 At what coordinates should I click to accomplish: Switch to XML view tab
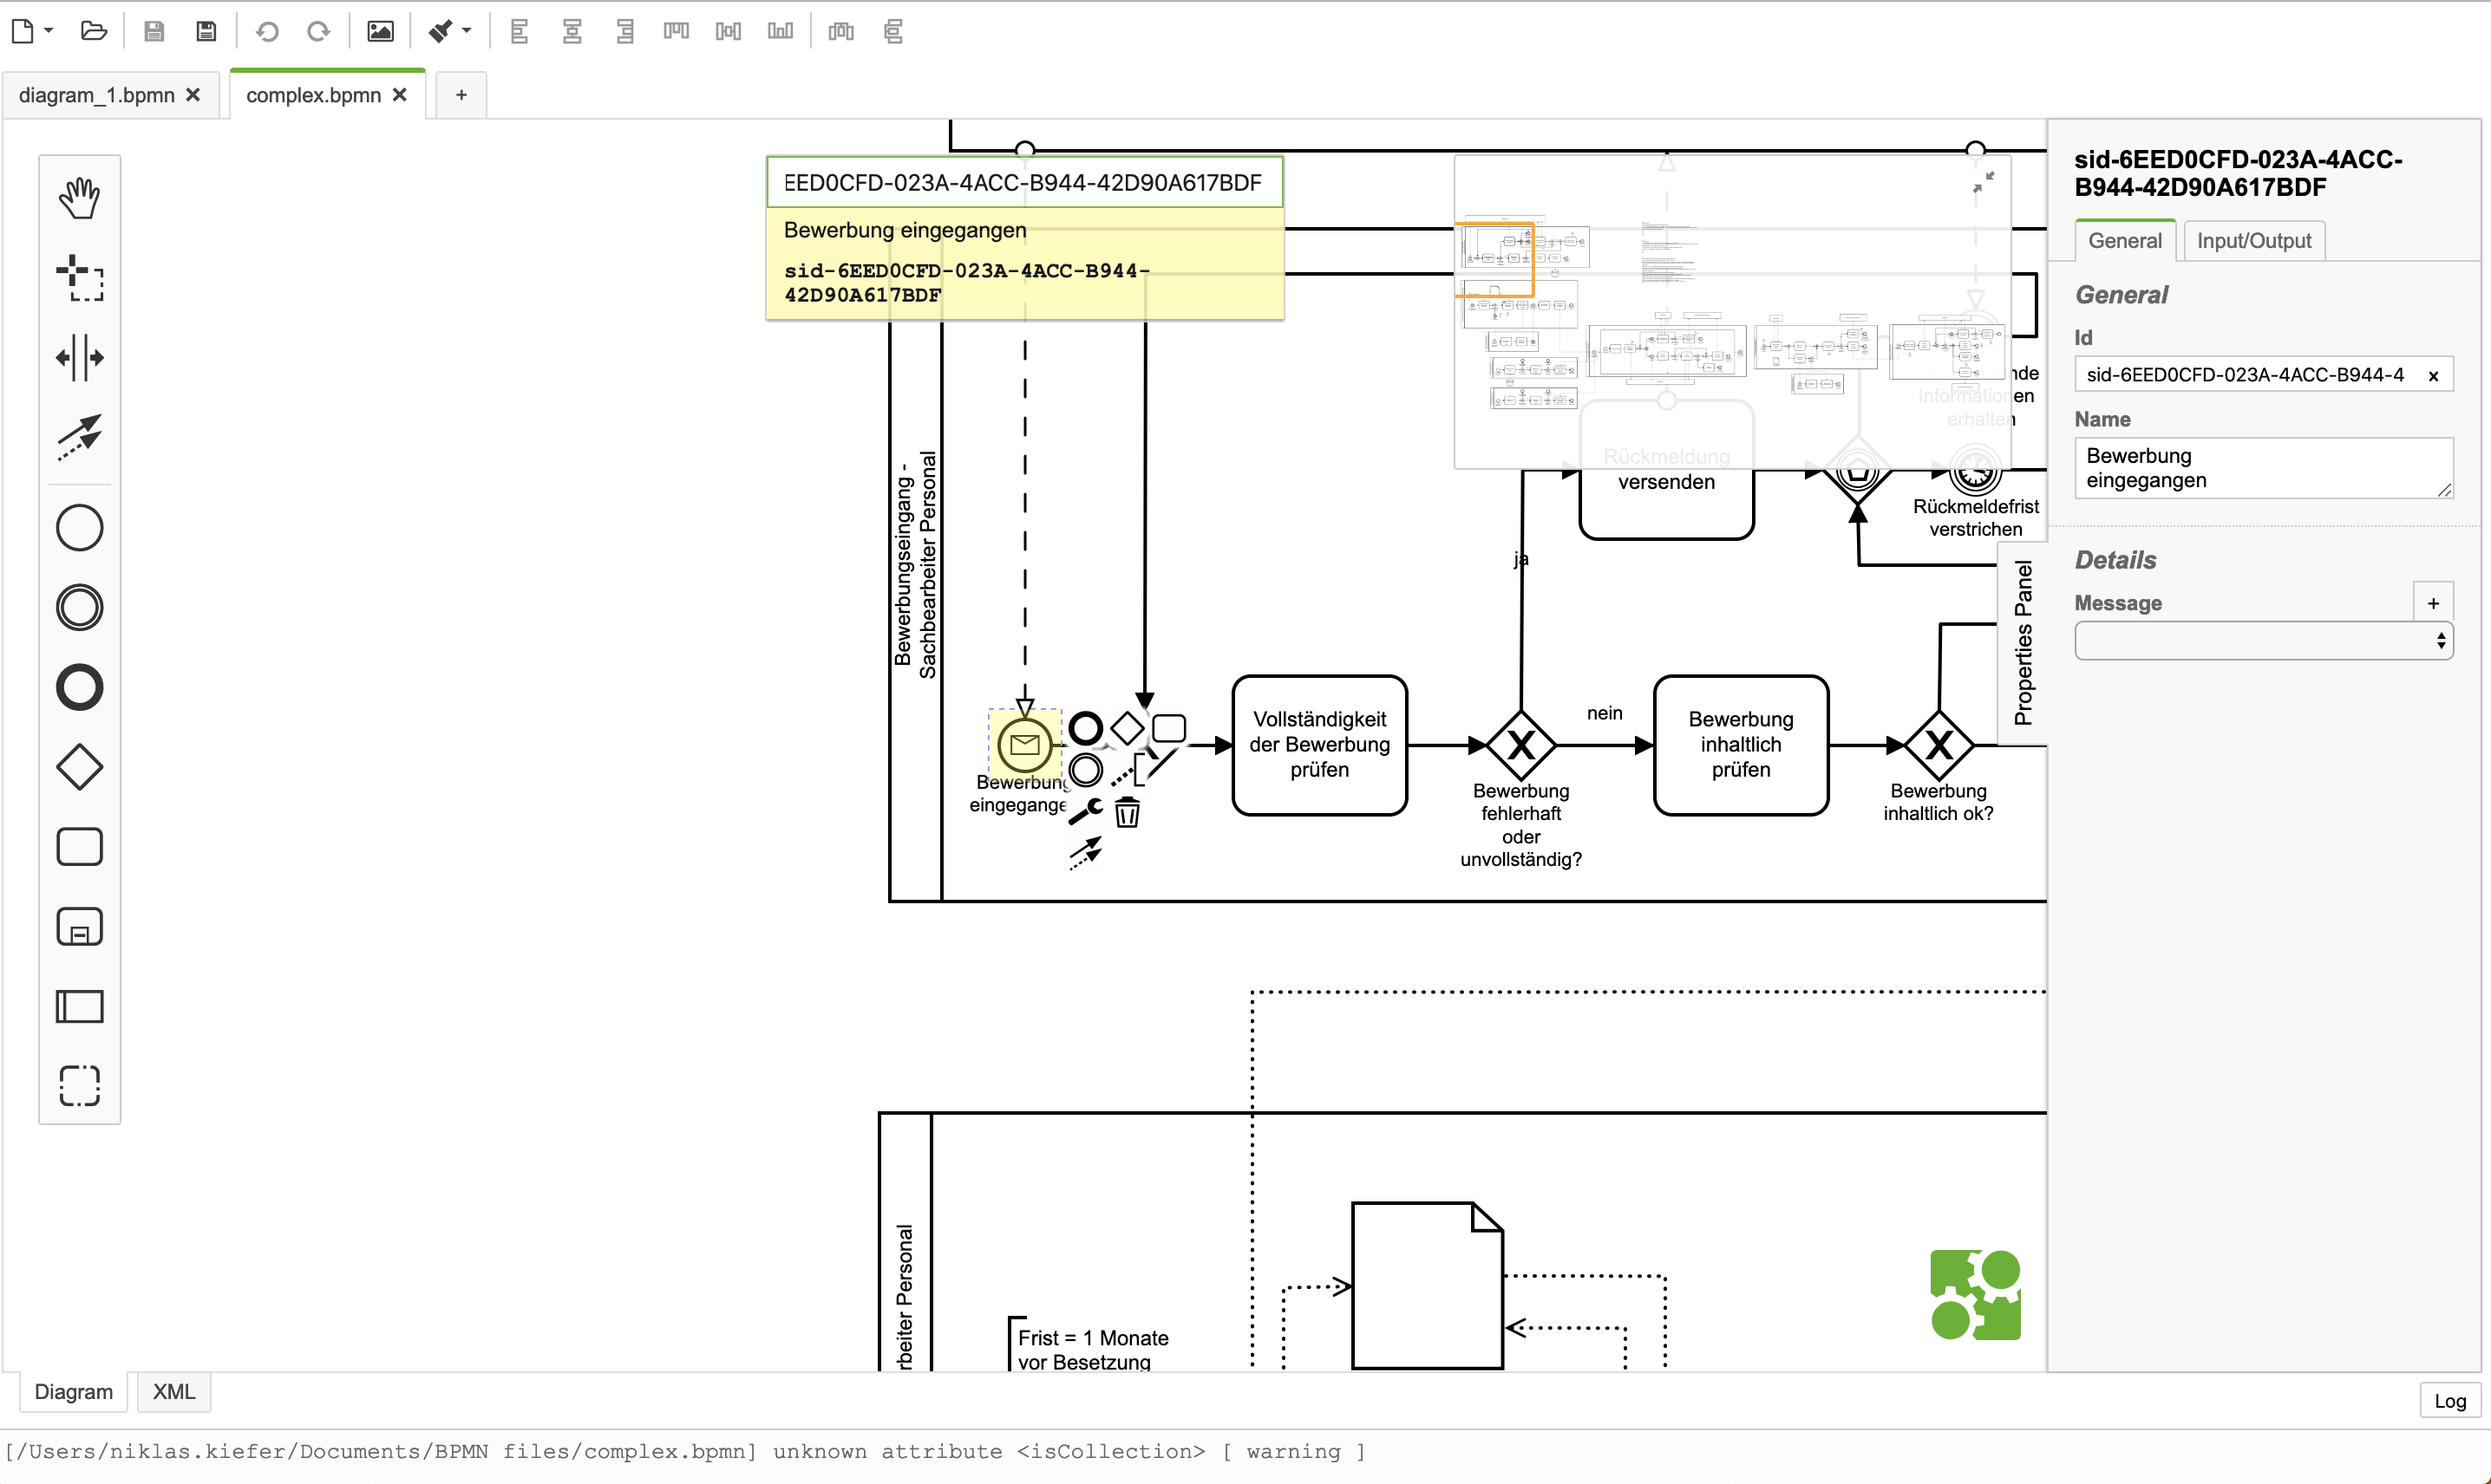(x=174, y=1392)
